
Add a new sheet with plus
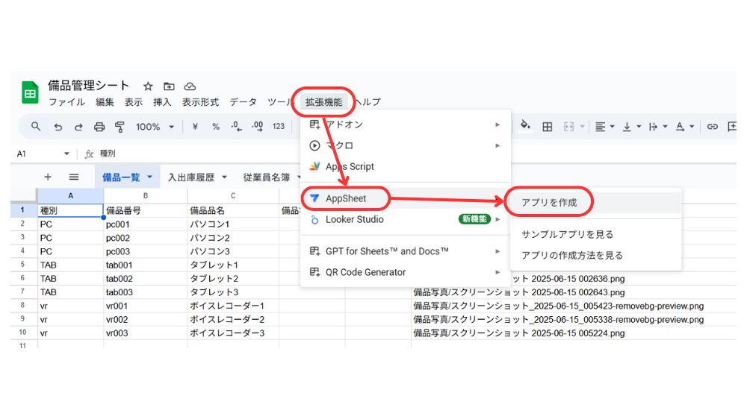(x=48, y=177)
